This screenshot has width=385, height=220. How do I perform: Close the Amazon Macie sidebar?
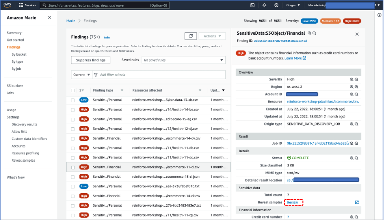49,18
